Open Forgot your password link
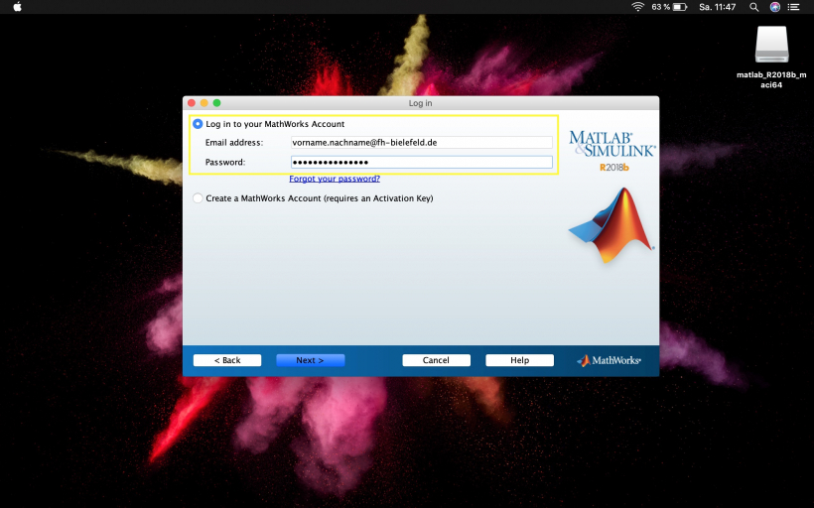 pos(335,179)
